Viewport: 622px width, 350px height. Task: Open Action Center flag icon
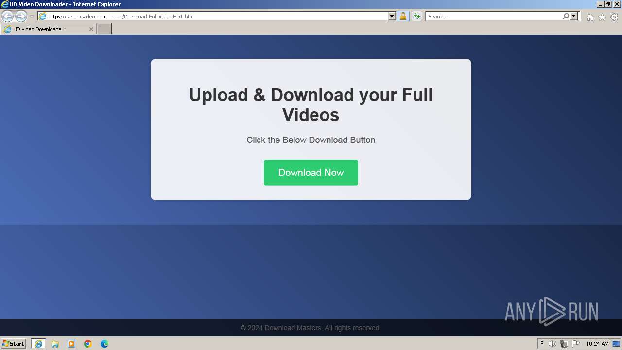(576, 344)
